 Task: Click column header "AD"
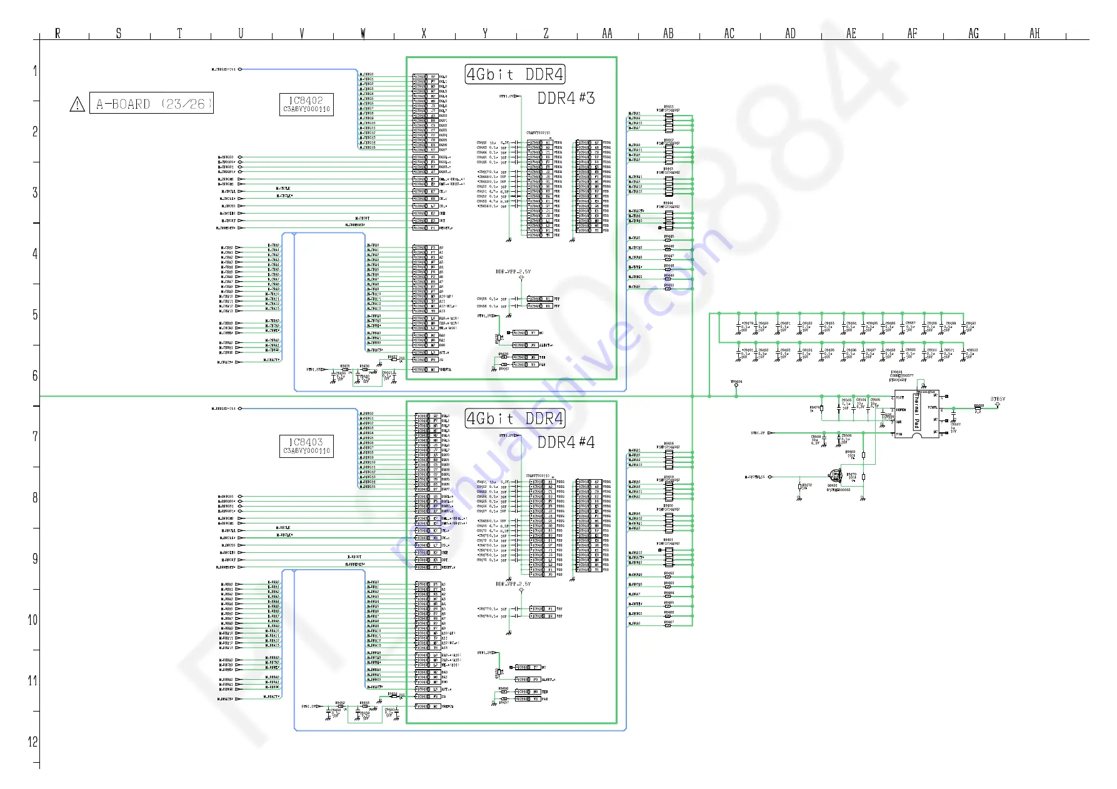[x=791, y=34]
